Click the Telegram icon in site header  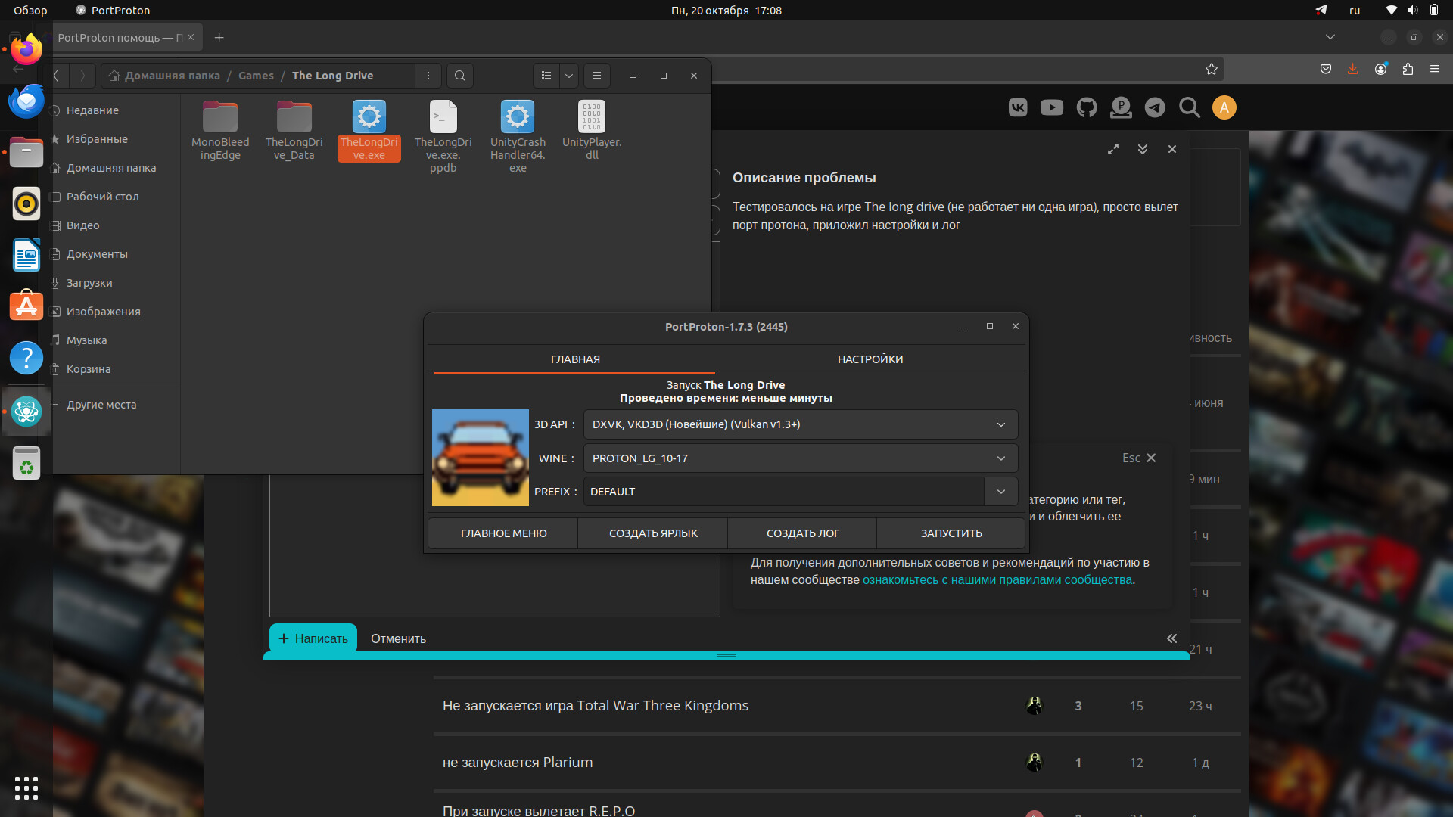click(x=1155, y=107)
